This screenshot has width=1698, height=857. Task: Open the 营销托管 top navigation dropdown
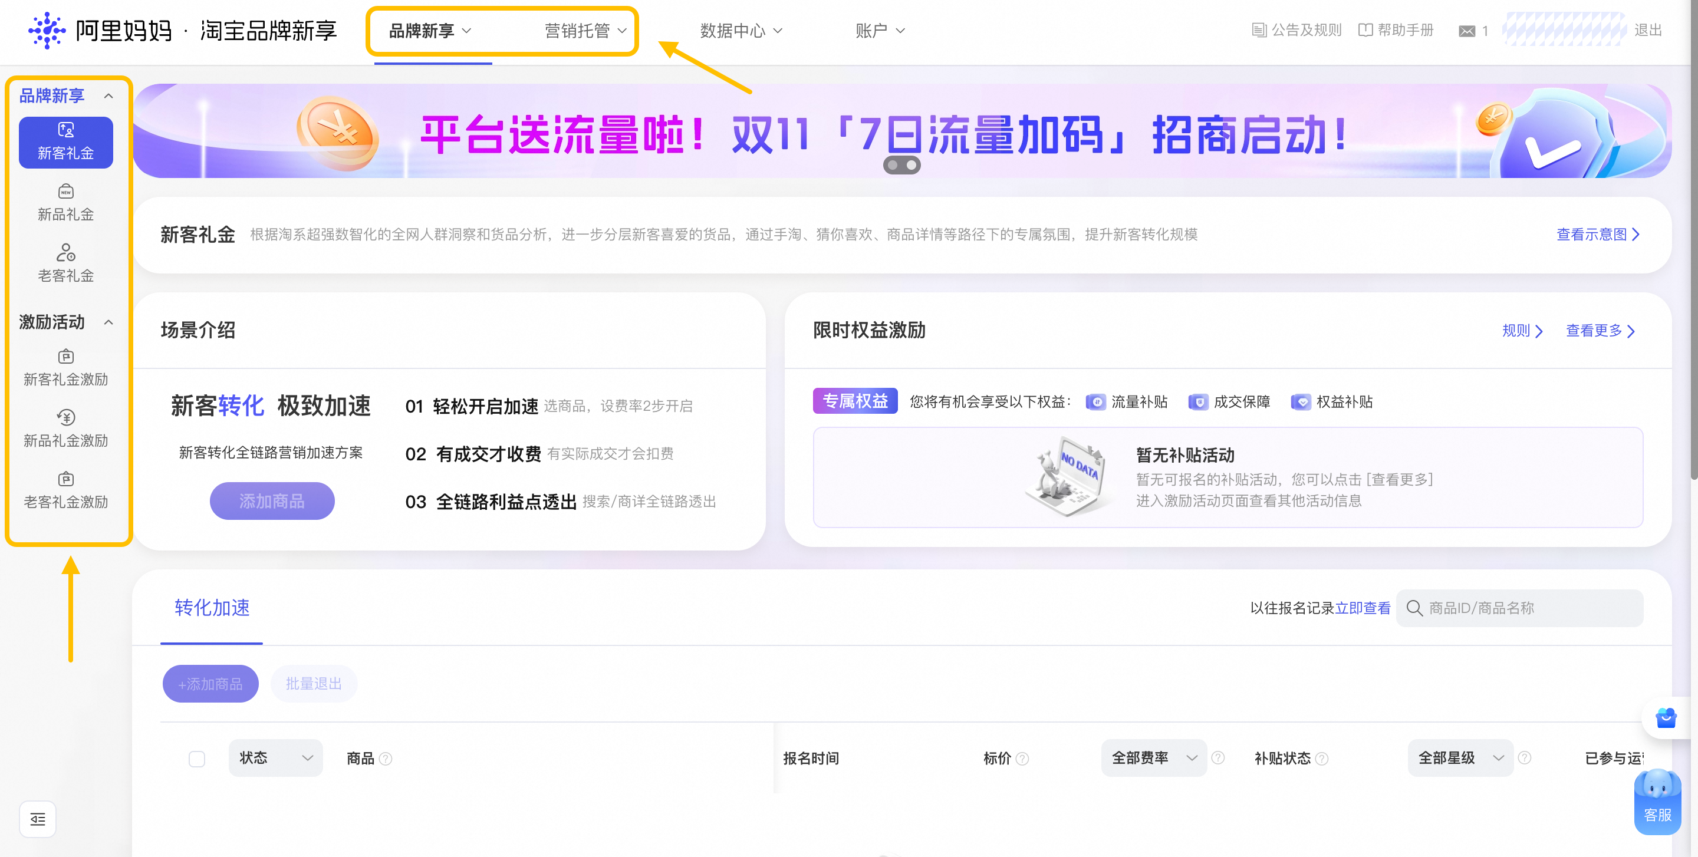pos(585,31)
